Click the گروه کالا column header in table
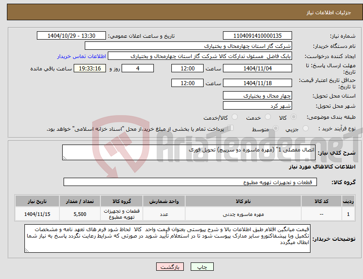The height and width of the screenshot is (279, 363). [x=122, y=201]
